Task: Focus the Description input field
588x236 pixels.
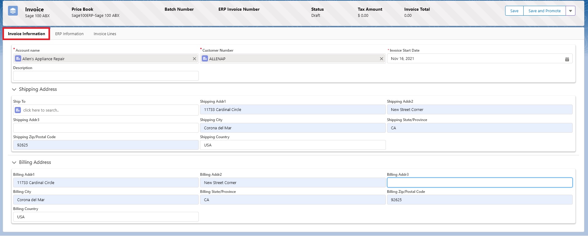Action: coord(106,76)
